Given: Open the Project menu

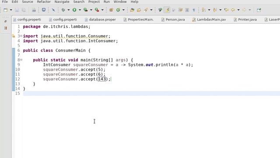Looking at the screenshot, I should tap(94, 2).
